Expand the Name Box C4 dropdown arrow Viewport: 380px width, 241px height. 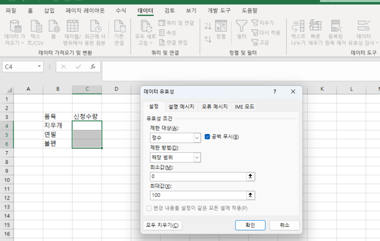[39, 66]
